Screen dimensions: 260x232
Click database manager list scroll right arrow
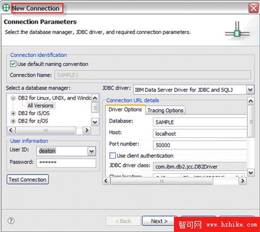pos(87,130)
